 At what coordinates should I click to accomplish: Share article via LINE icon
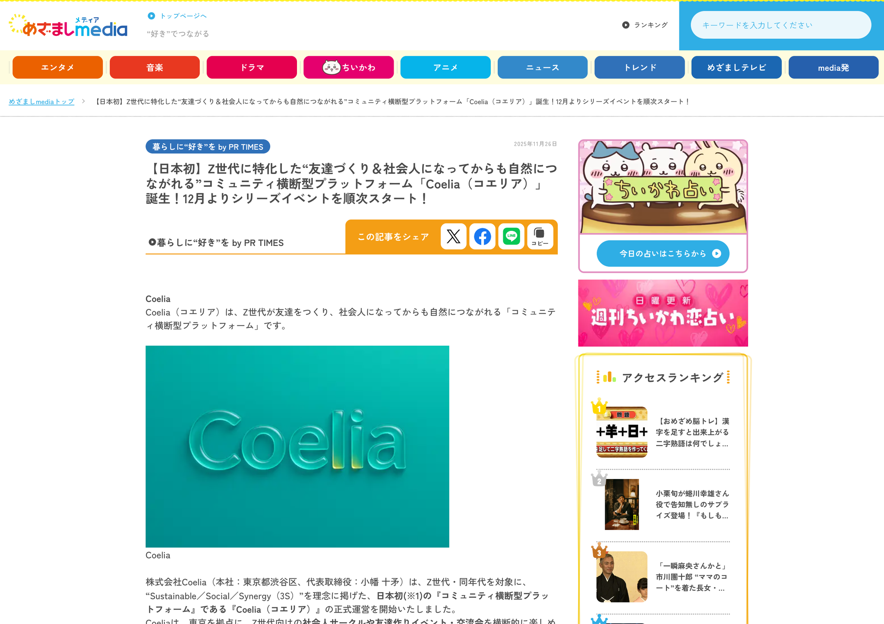coord(511,236)
